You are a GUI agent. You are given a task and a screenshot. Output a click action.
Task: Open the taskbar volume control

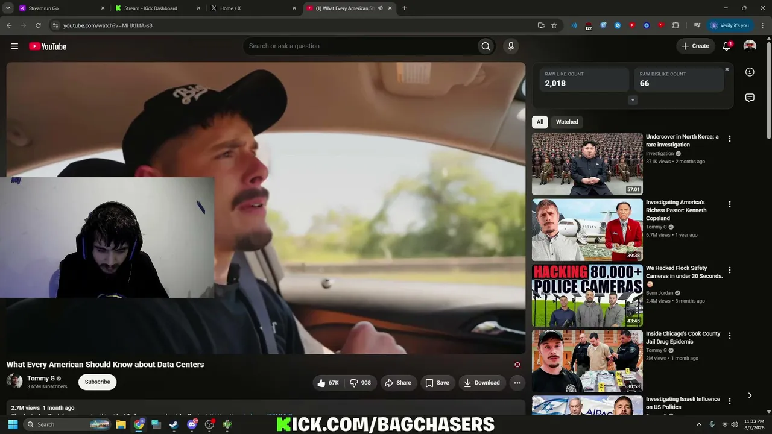click(735, 424)
